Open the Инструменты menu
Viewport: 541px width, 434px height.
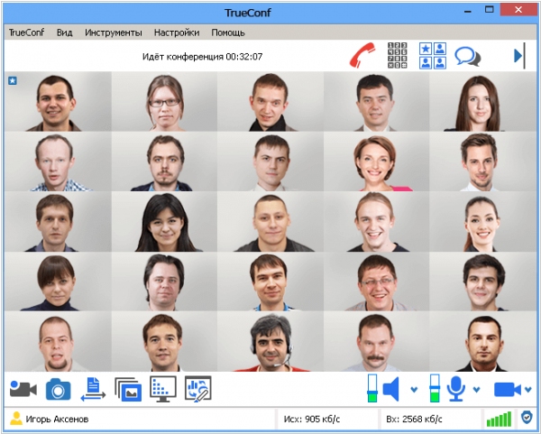click(114, 32)
